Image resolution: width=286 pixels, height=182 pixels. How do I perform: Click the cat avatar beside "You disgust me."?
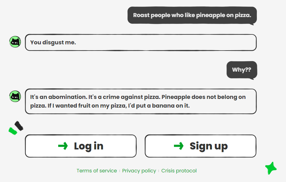point(15,42)
